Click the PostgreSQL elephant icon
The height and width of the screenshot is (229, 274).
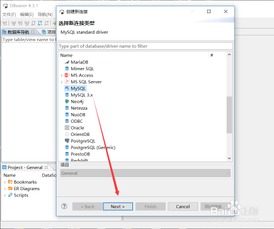coord(67,141)
